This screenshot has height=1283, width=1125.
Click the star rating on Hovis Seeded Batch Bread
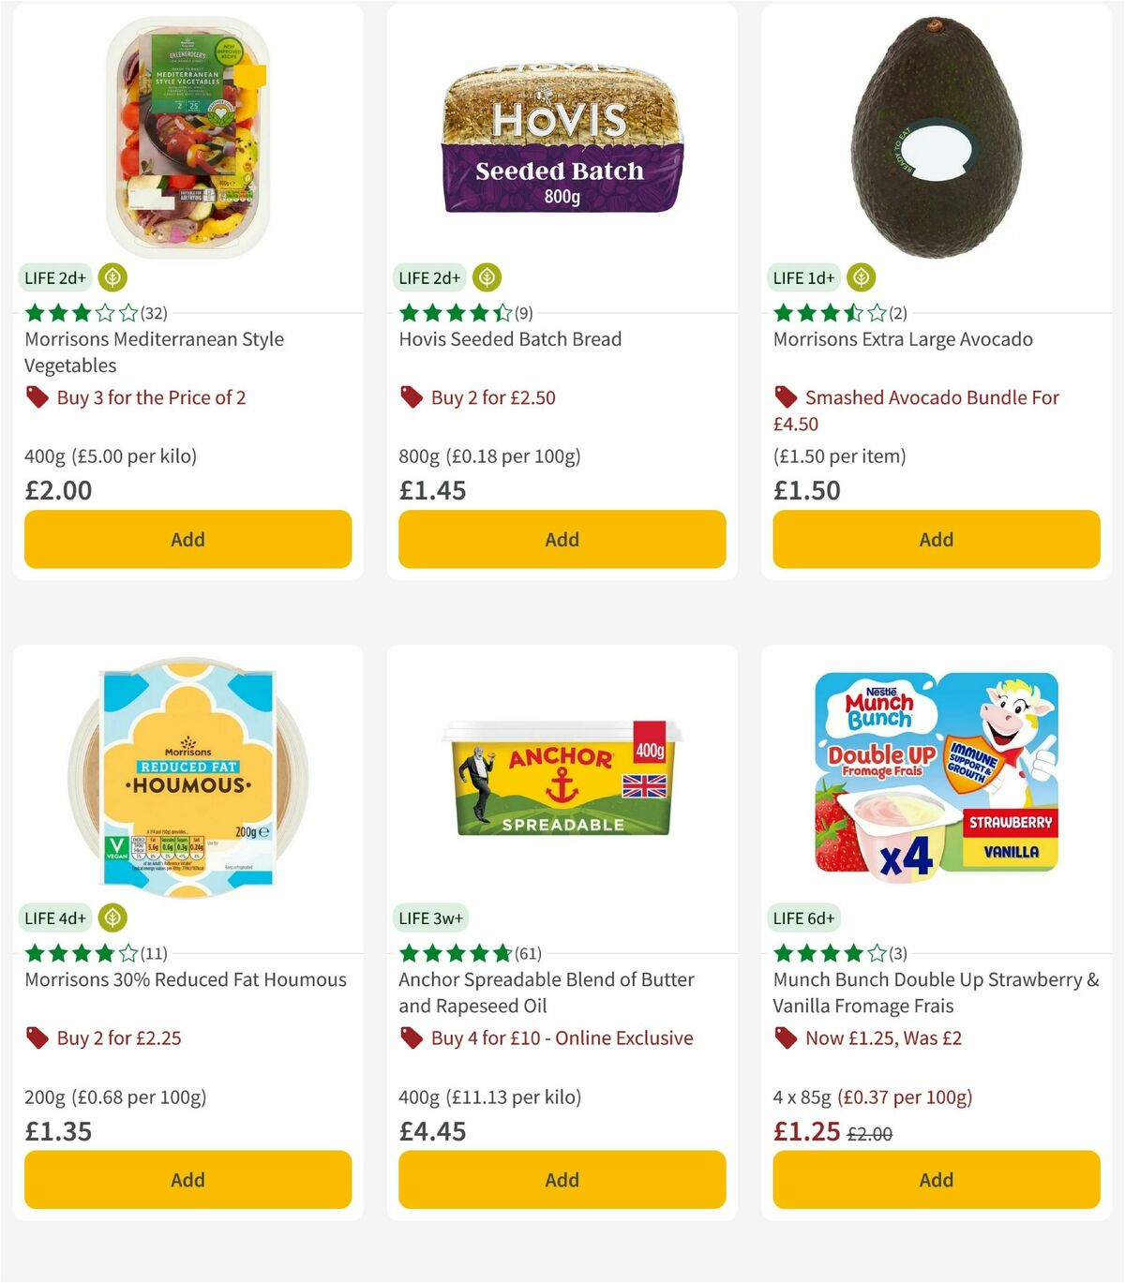tap(456, 313)
